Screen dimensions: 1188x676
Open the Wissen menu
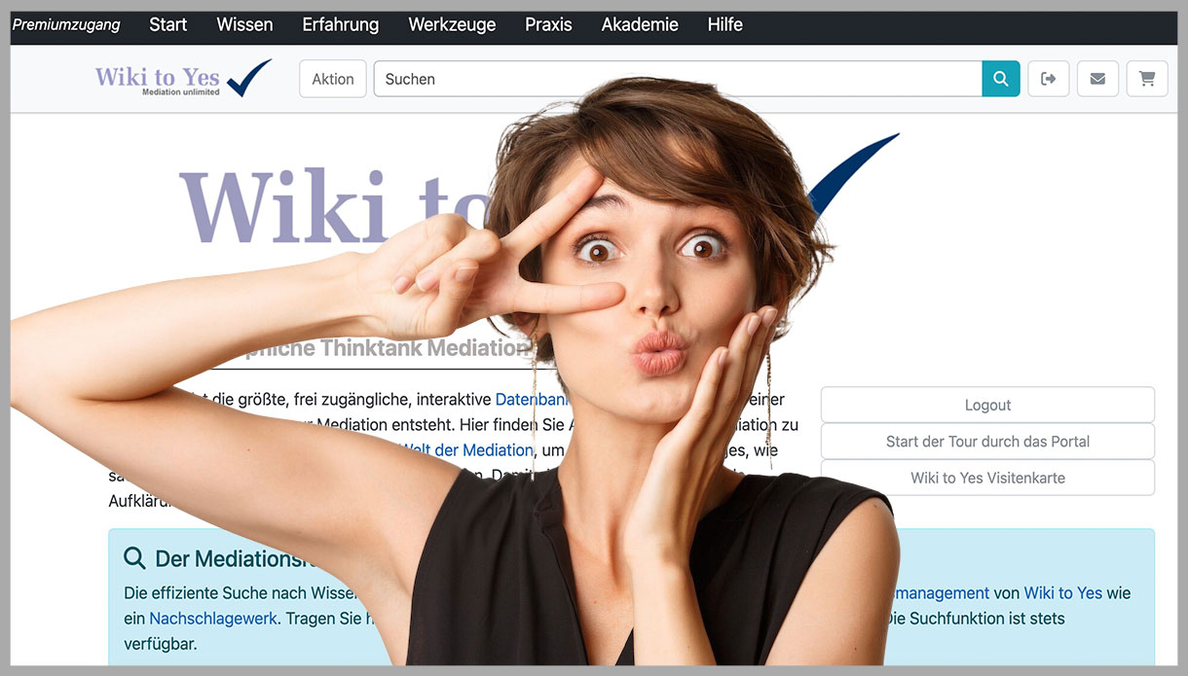coord(244,25)
